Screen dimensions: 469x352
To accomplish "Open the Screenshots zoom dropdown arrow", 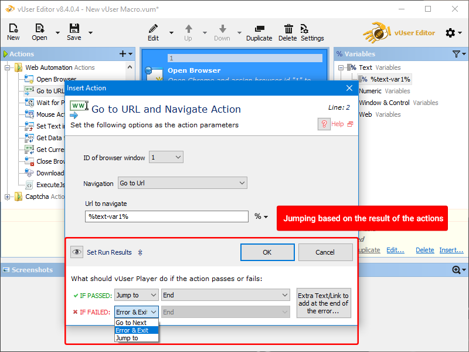I will click(x=464, y=270).
